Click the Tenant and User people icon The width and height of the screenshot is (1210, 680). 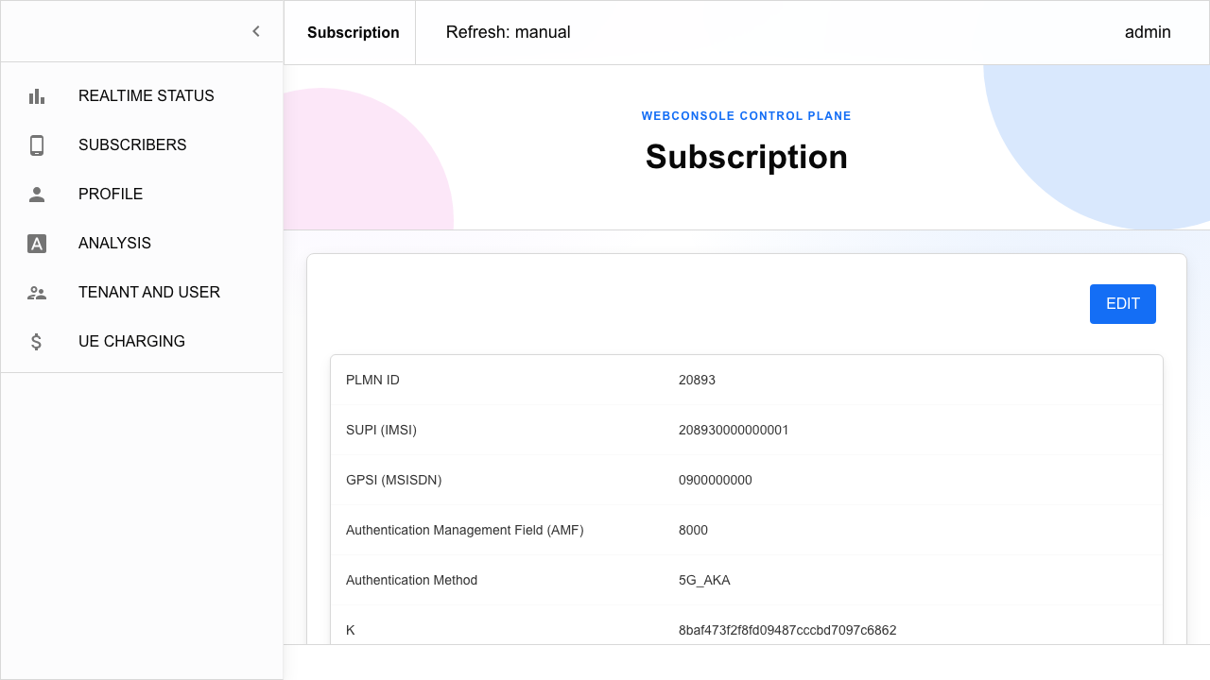pyautogui.click(x=37, y=293)
